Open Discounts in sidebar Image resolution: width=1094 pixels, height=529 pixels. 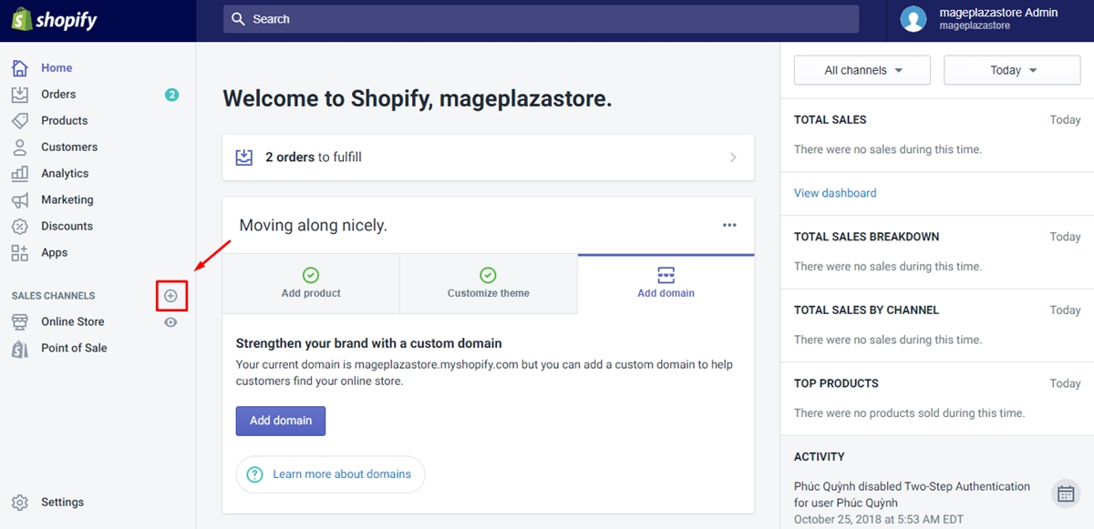[67, 226]
